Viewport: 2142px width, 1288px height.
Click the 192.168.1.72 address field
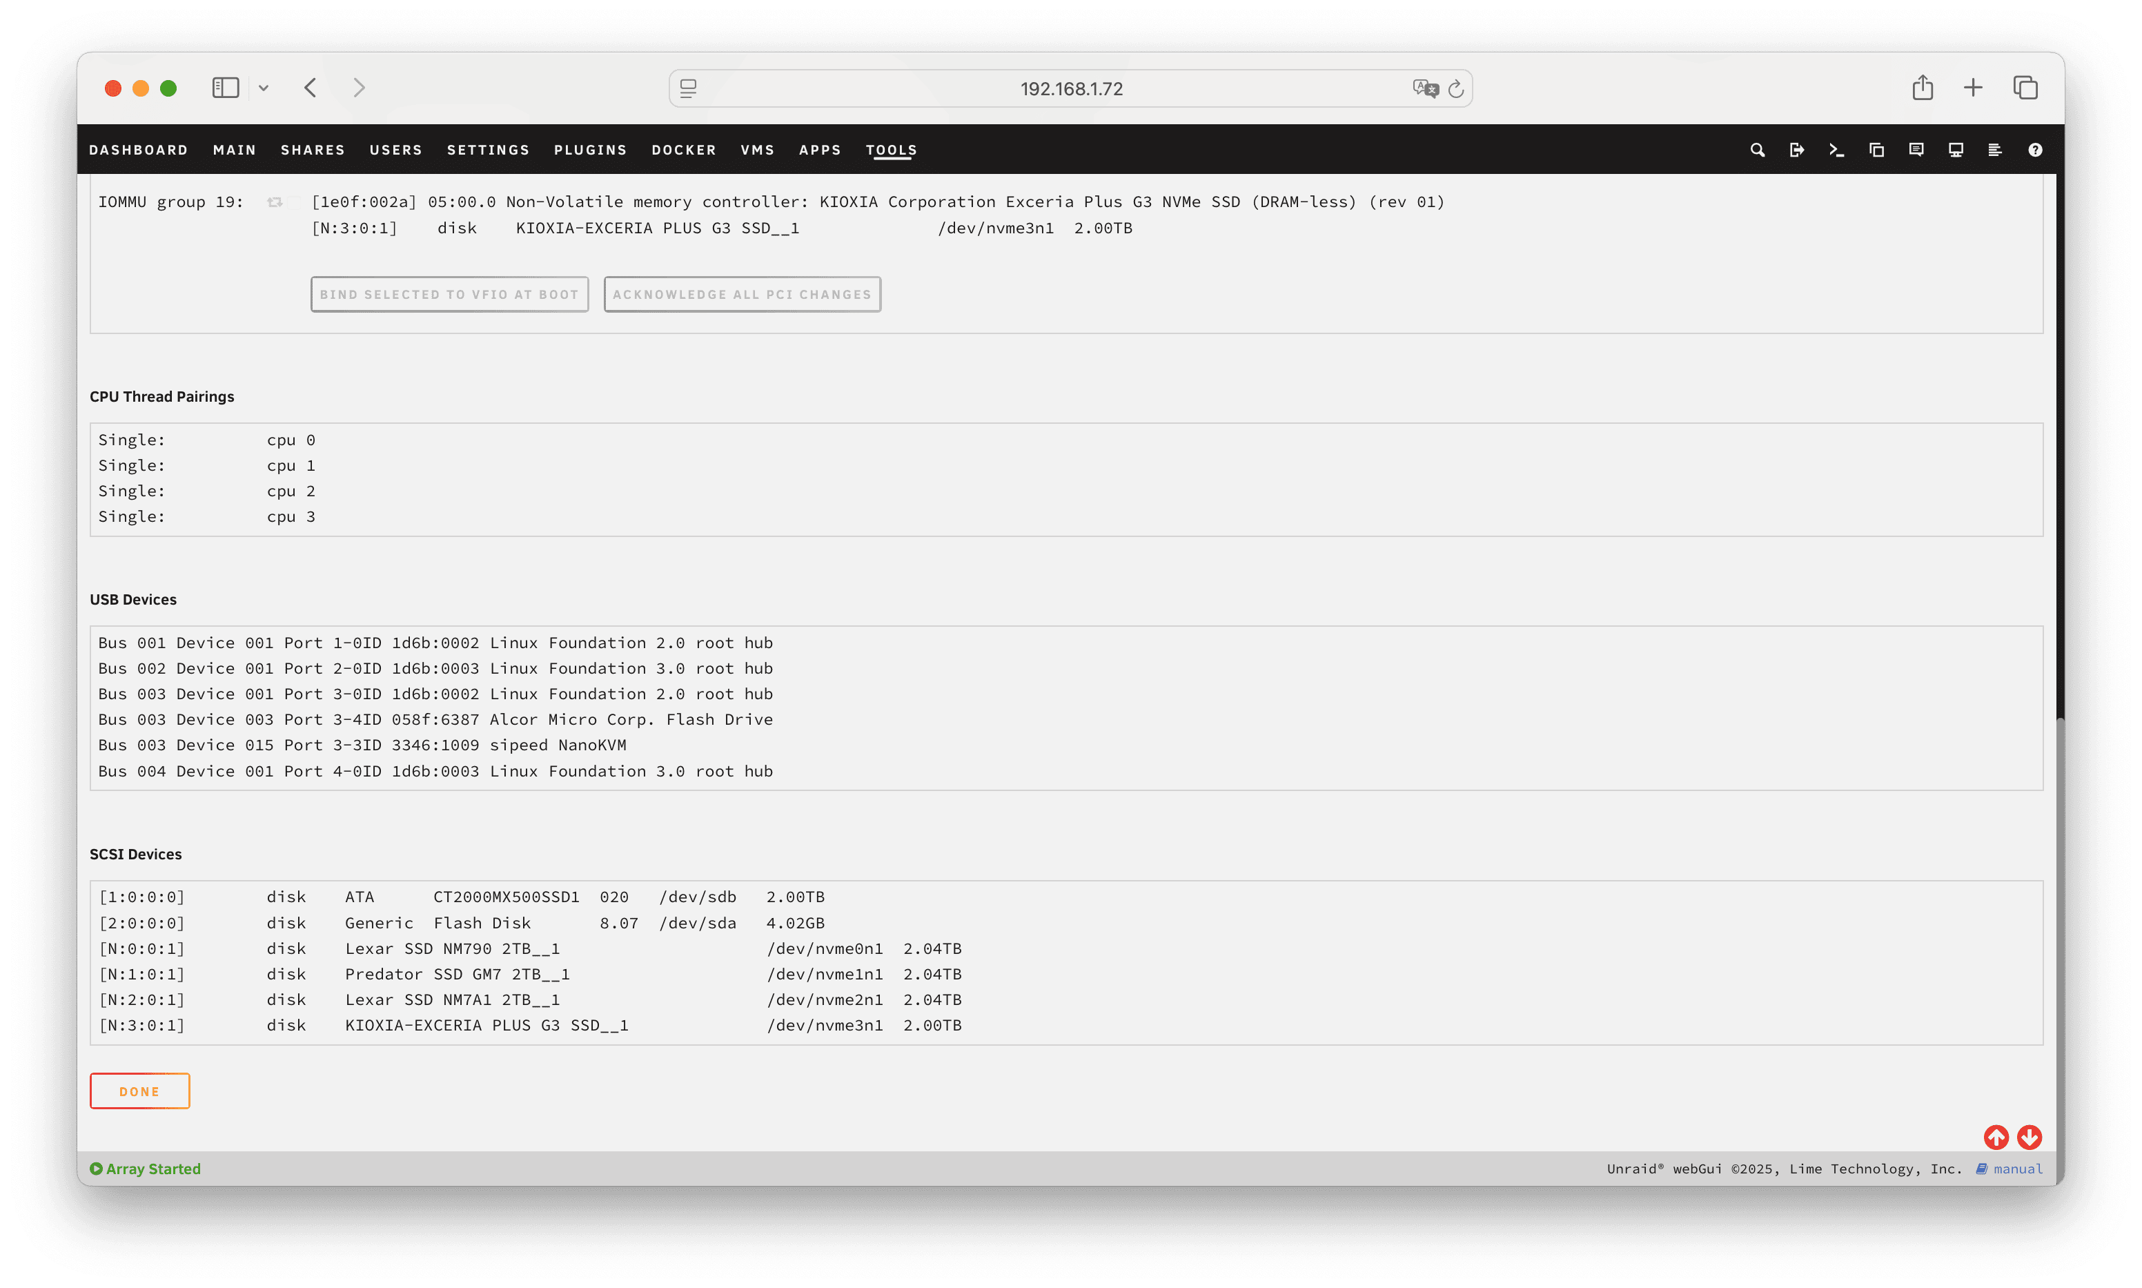1070,88
